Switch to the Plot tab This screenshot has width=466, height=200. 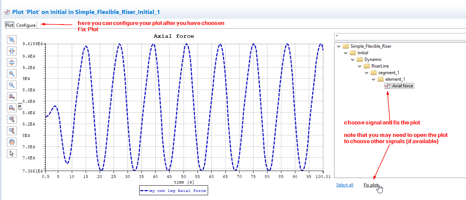pos(9,25)
